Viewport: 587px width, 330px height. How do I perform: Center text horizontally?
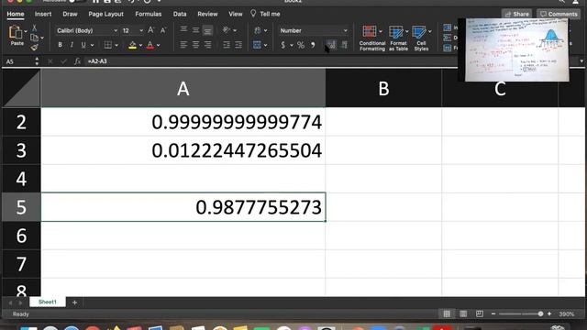195,45
